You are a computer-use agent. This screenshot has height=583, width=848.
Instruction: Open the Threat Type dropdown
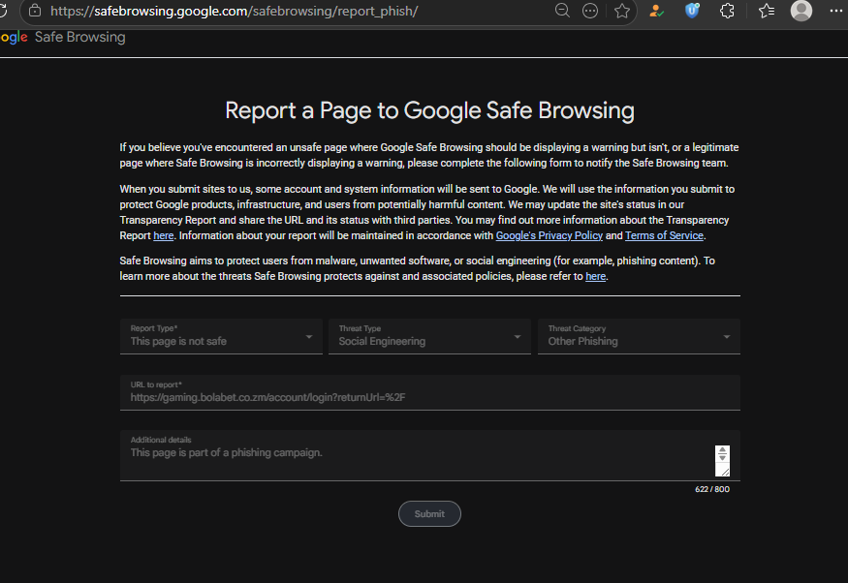point(429,336)
